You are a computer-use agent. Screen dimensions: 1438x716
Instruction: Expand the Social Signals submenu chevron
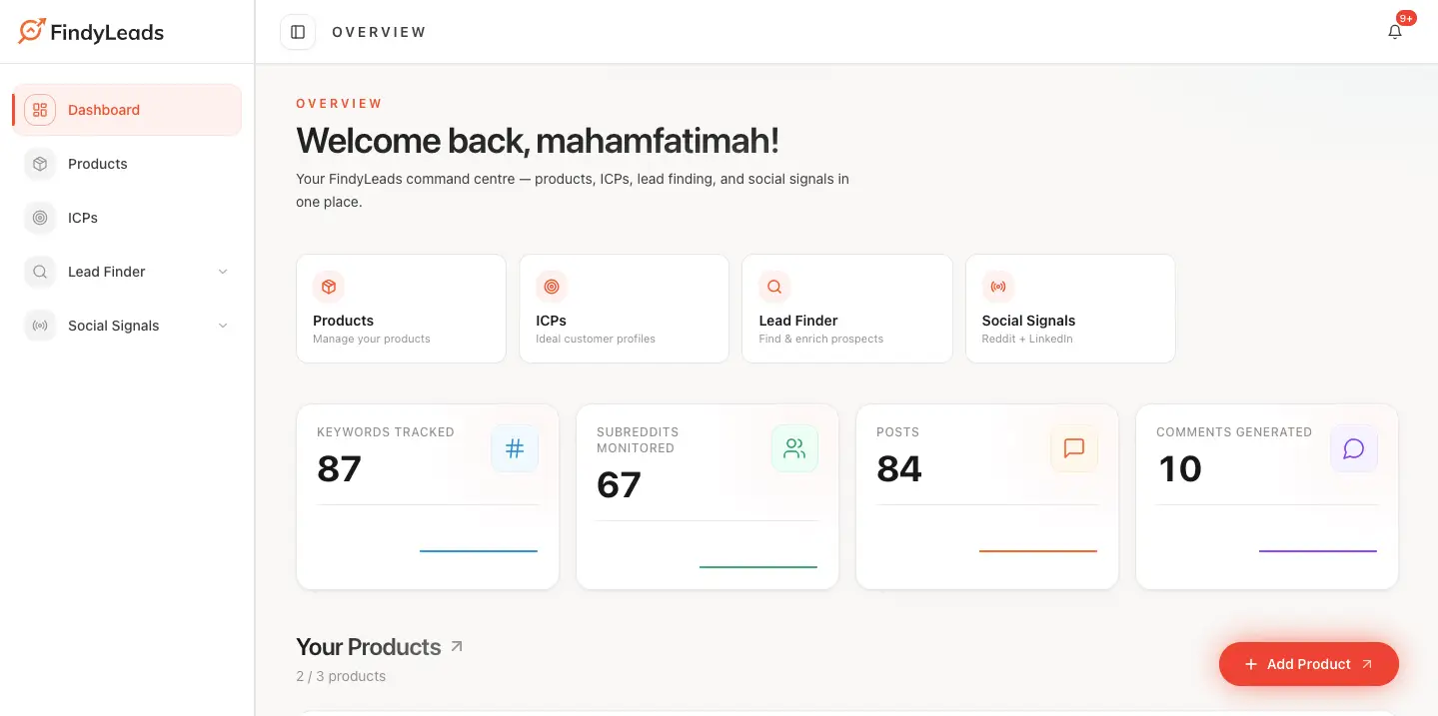(x=223, y=326)
